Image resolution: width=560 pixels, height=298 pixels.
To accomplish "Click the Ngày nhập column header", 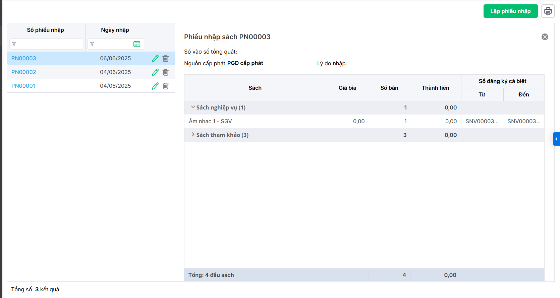I will (115, 30).
